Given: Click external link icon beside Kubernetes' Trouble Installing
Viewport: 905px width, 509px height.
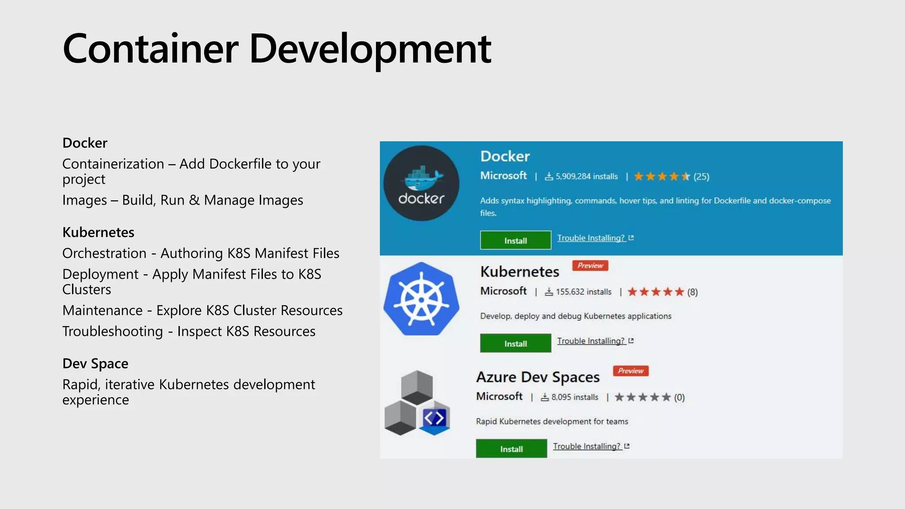Looking at the screenshot, I should [631, 341].
